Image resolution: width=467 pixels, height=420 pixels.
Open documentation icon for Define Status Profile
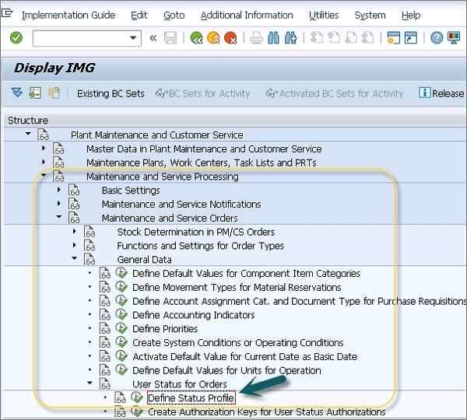click(x=120, y=397)
